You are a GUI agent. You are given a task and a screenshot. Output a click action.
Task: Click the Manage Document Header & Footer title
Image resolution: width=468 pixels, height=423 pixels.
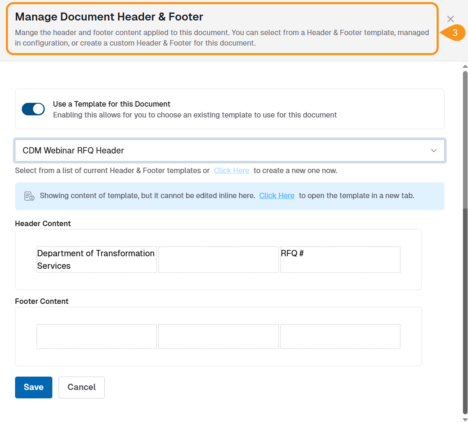109,17
